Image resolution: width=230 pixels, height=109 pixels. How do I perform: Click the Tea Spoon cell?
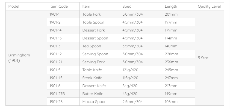point(100,46)
